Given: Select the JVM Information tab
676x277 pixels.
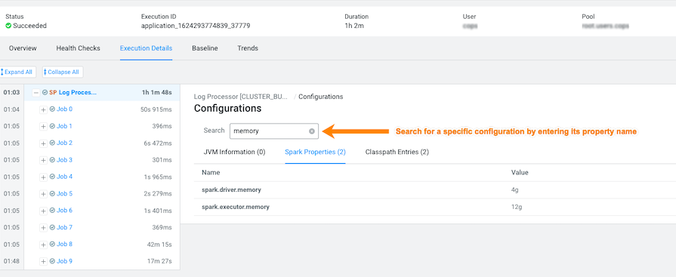Looking at the screenshot, I should pos(234,152).
